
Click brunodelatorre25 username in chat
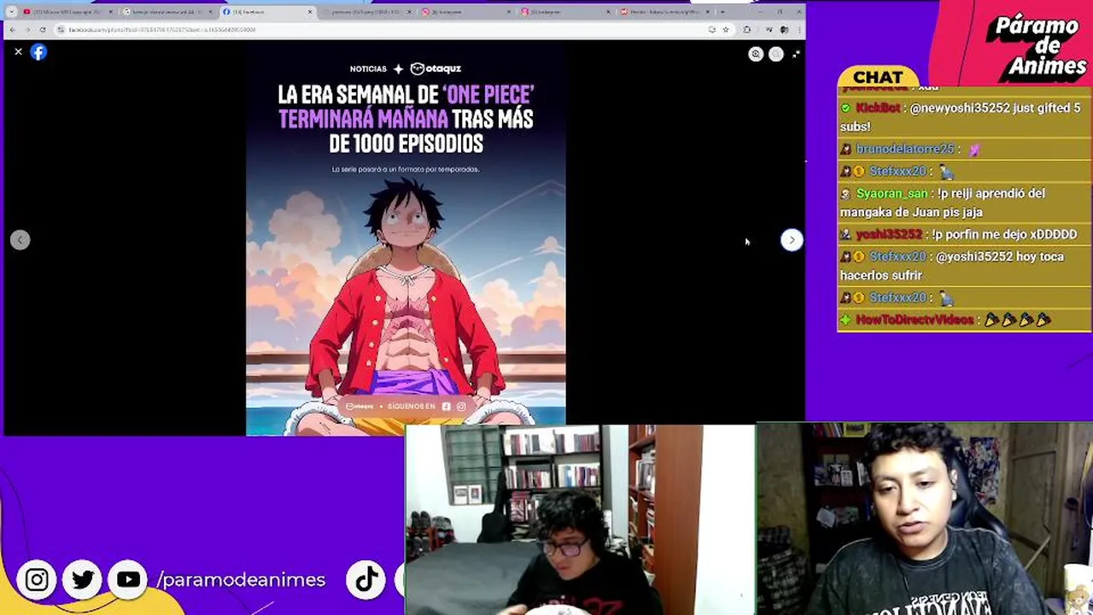pos(904,149)
